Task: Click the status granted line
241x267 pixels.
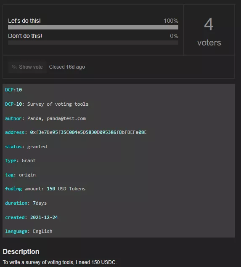Action: coord(26,147)
